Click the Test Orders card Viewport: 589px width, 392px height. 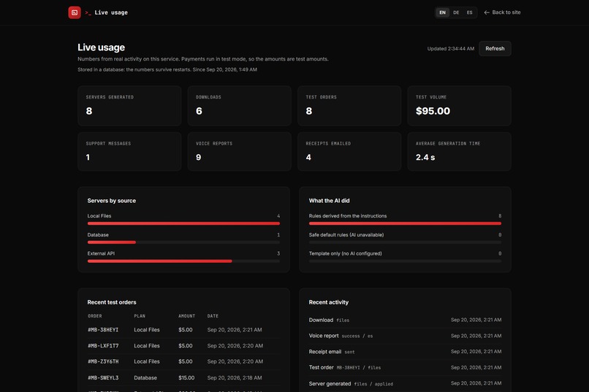[x=349, y=105]
